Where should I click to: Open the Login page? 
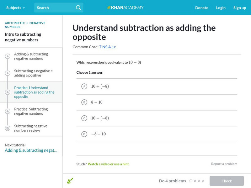pos(221,8)
